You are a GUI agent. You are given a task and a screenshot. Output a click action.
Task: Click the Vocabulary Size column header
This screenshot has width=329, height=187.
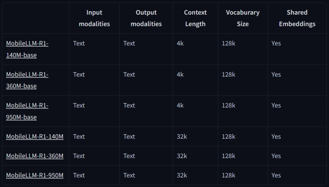tap(243, 18)
